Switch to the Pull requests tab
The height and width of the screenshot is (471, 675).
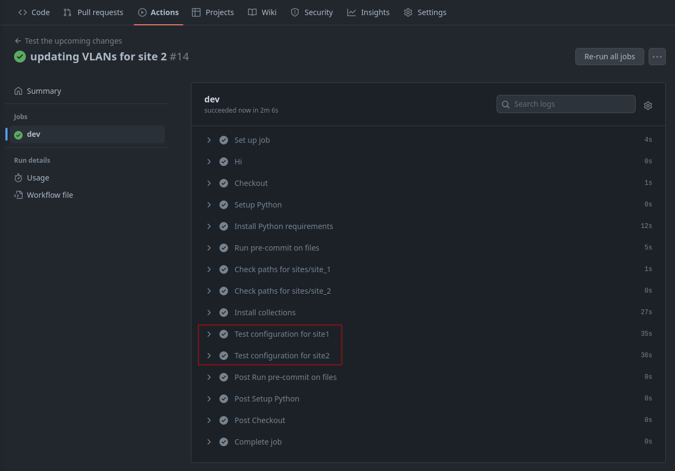click(93, 12)
